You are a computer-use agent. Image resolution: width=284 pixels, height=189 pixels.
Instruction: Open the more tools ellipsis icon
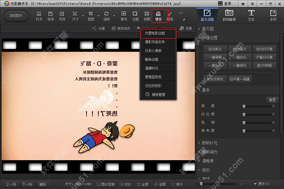tap(181, 13)
